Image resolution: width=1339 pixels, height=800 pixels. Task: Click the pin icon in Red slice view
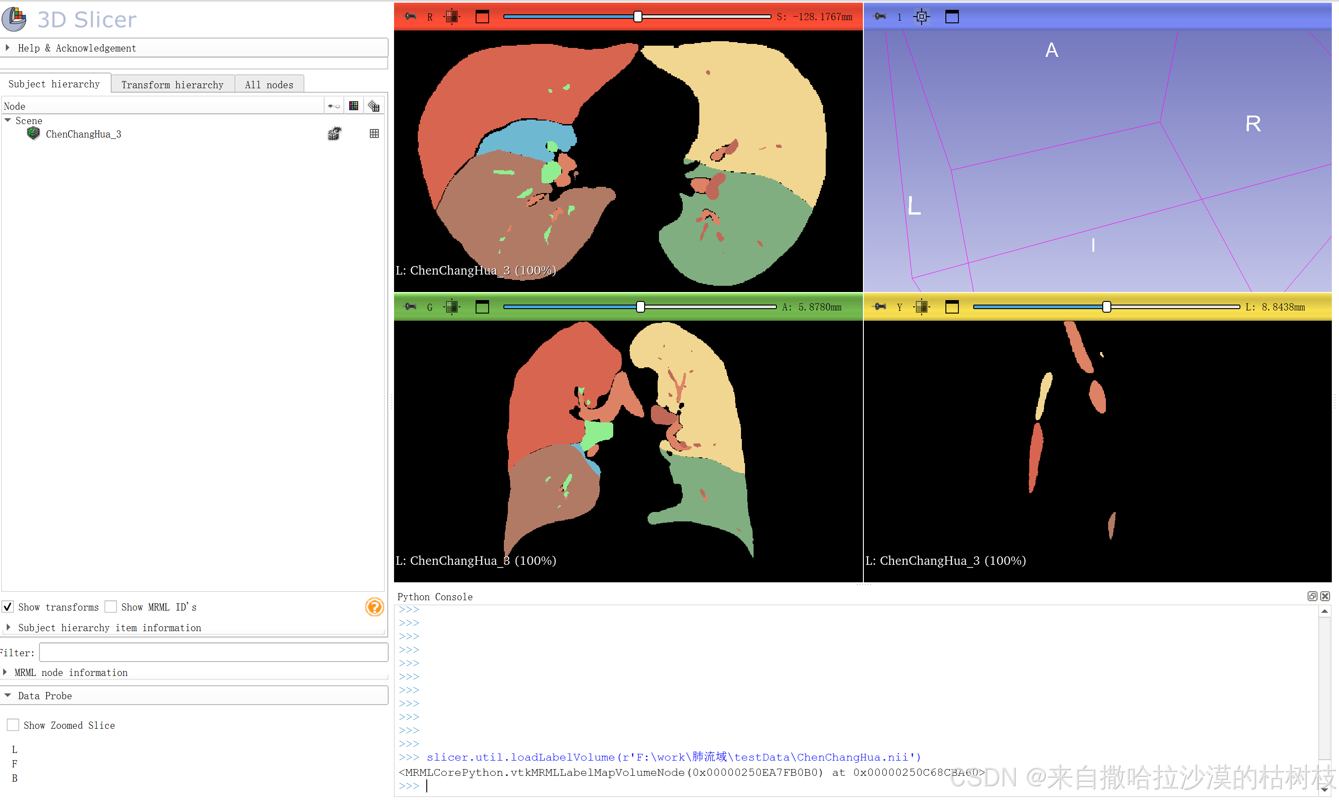pos(411,17)
